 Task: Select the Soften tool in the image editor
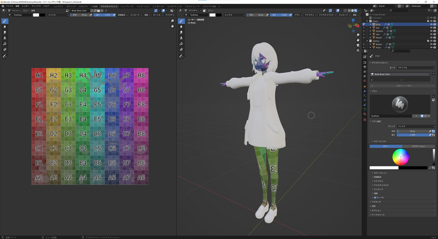click(5, 27)
